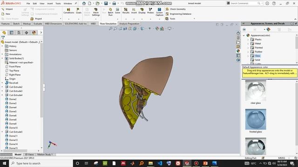Viewport: 298px width, 167px height.
Task: Open the Display tool in ribbon
Action: [142, 11]
